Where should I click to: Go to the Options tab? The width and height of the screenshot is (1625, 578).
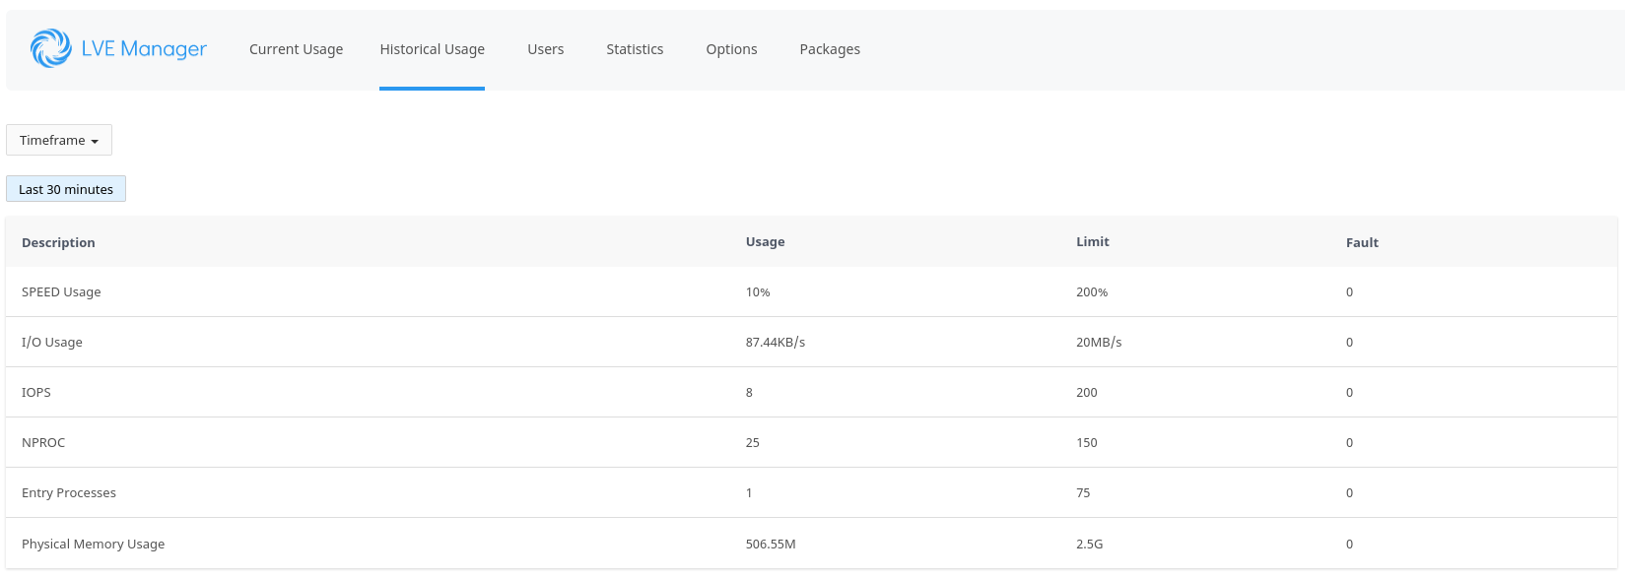(x=731, y=49)
